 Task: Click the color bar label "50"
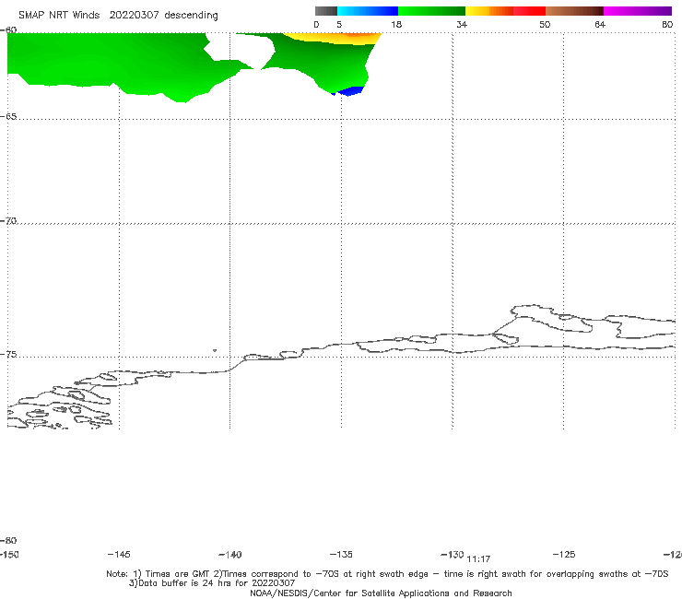click(x=545, y=24)
